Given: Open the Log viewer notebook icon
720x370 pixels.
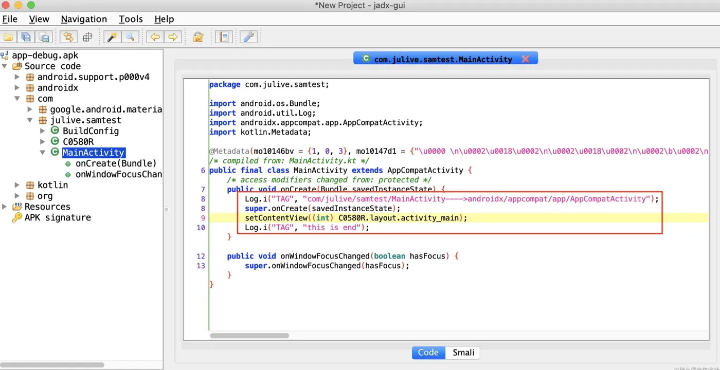Looking at the screenshot, I should pyautogui.click(x=223, y=37).
